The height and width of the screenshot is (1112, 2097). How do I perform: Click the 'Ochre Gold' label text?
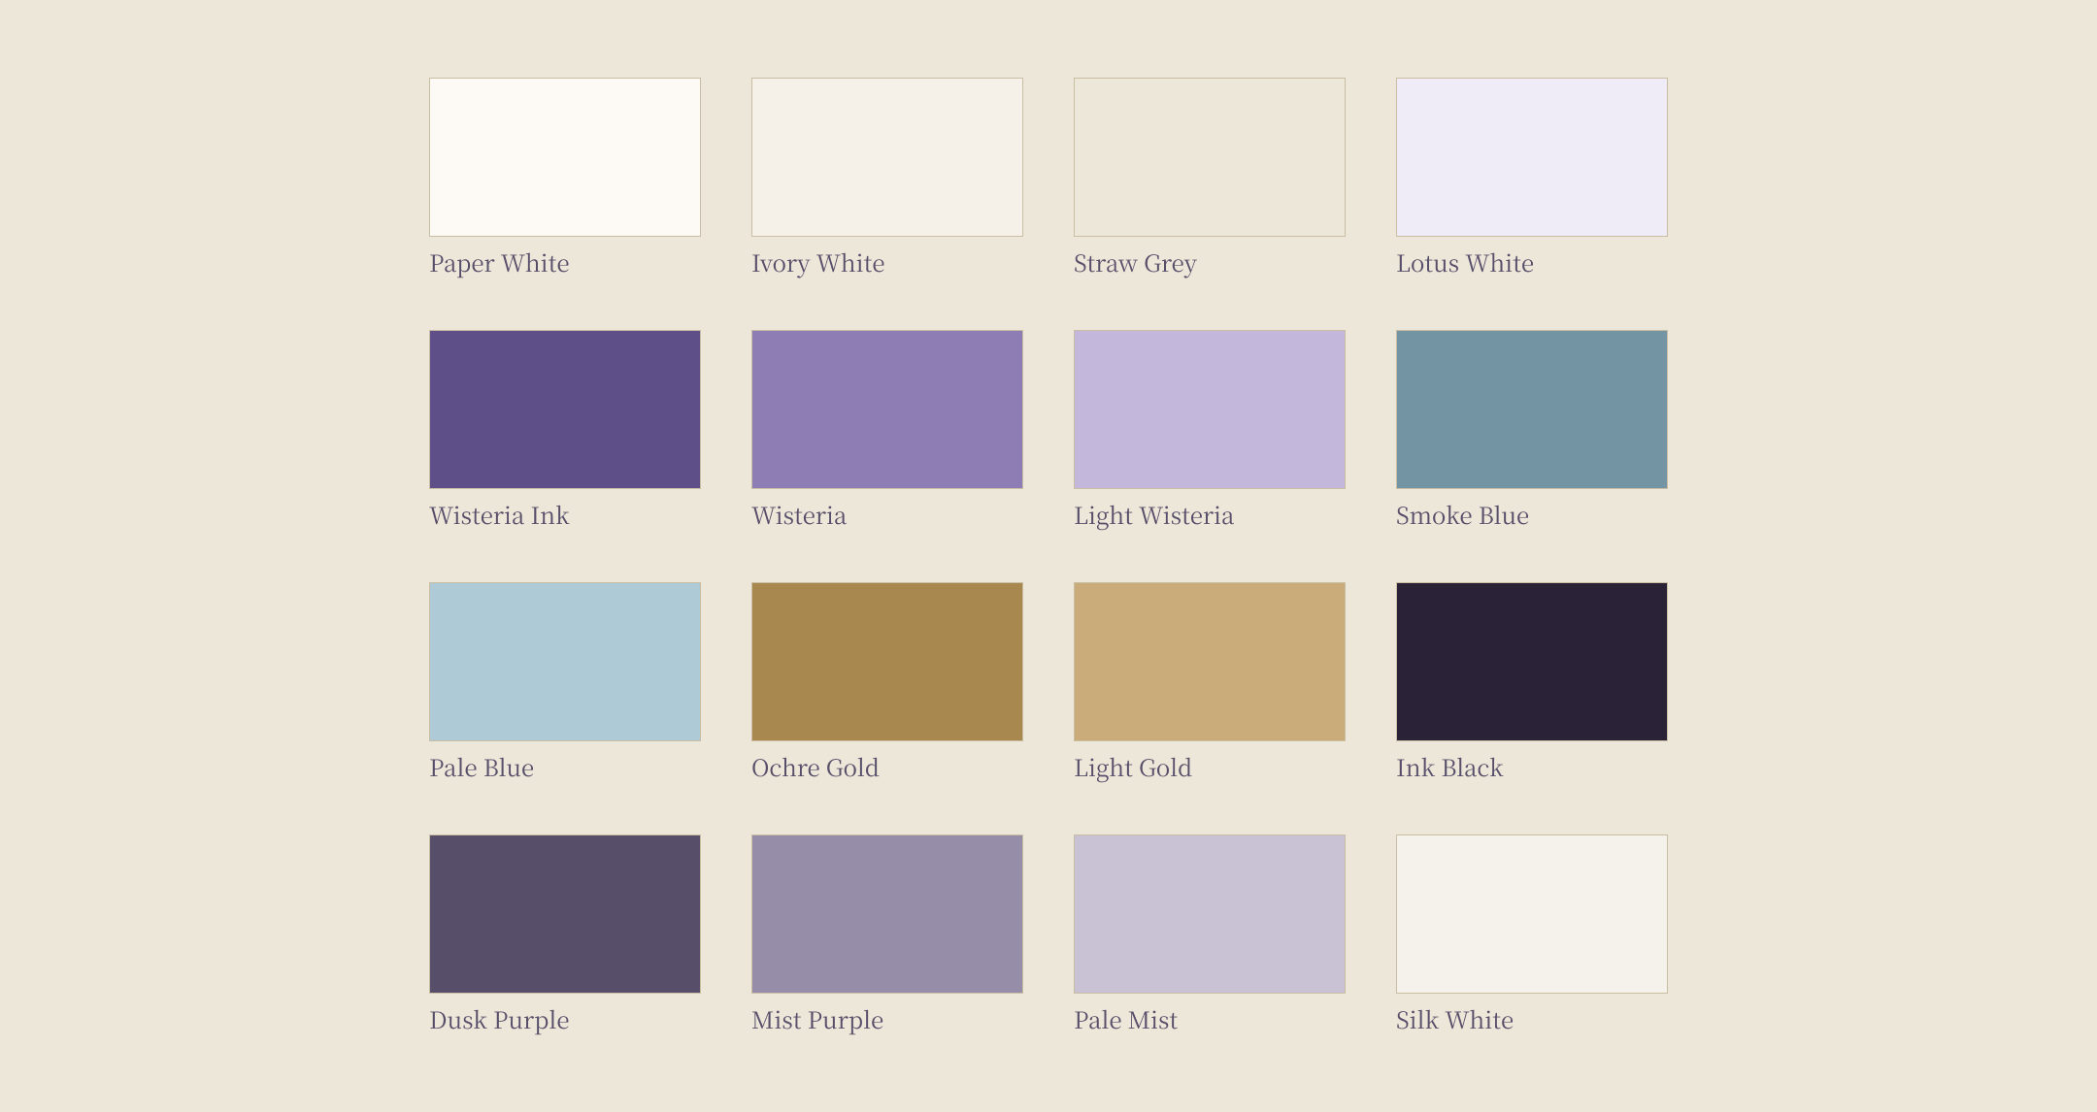point(815,769)
